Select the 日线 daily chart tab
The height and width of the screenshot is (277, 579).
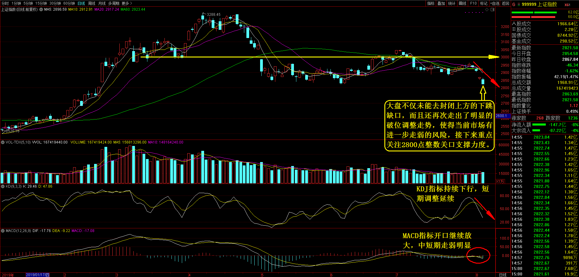(81, 3)
